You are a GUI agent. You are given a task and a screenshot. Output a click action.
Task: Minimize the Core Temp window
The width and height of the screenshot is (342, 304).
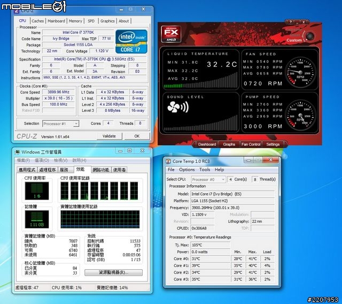click(248, 161)
